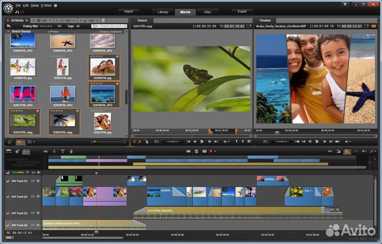Viewport: 382px width, 244px height.
Task: Select the 02057FRL.jpg family thumbnail
Action: (102, 122)
